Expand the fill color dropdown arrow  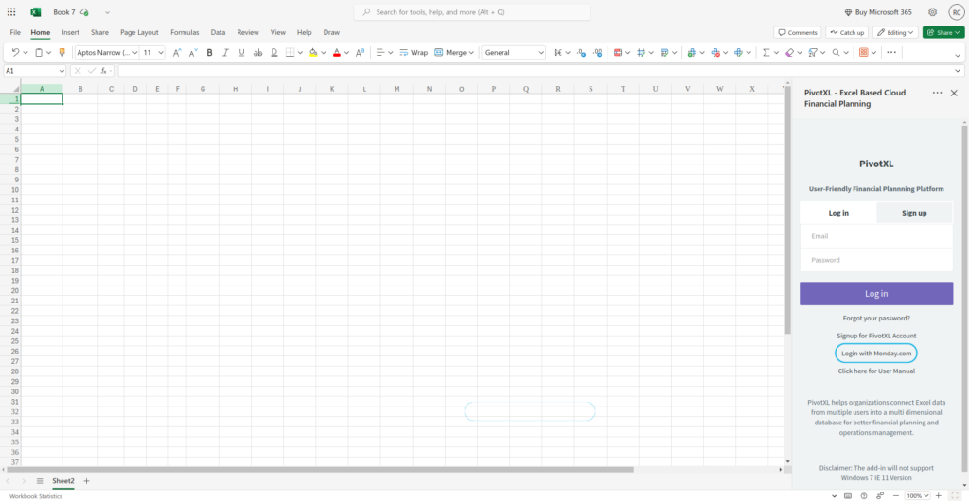click(324, 52)
